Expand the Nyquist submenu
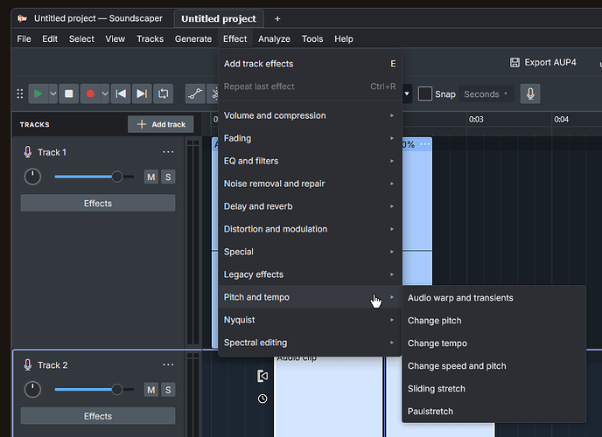Viewport: 602px width, 437px height. click(310, 320)
